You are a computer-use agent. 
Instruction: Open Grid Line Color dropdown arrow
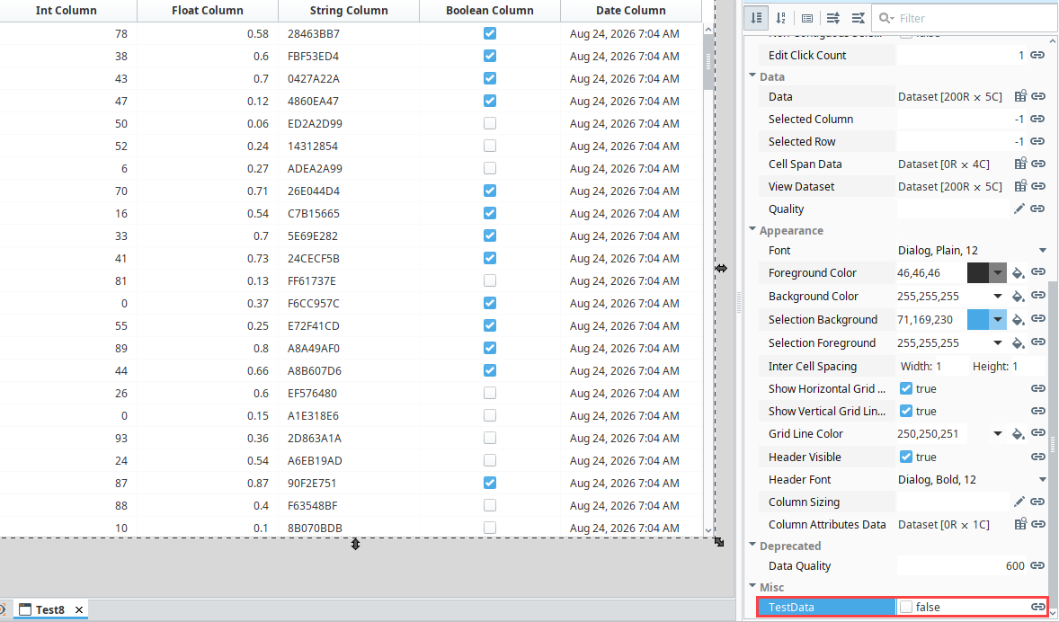pyautogui.click(x=998, y=433)
